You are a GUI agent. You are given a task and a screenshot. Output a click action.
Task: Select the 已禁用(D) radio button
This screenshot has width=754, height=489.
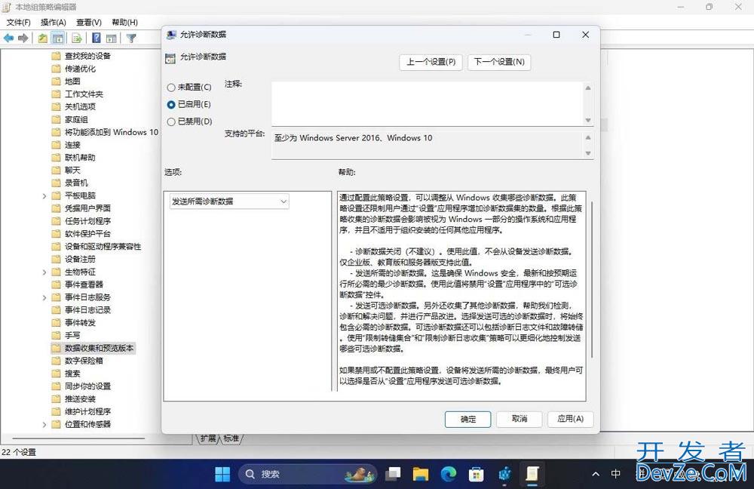[x=171, y=121]
